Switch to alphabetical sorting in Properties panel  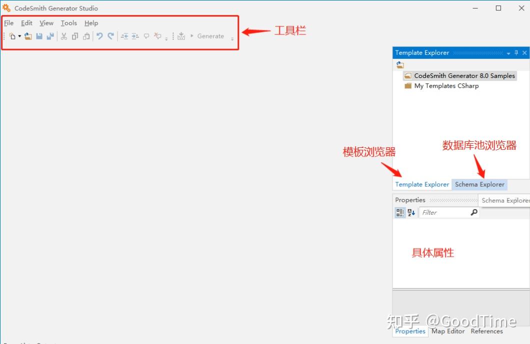(x=410, y=212)
